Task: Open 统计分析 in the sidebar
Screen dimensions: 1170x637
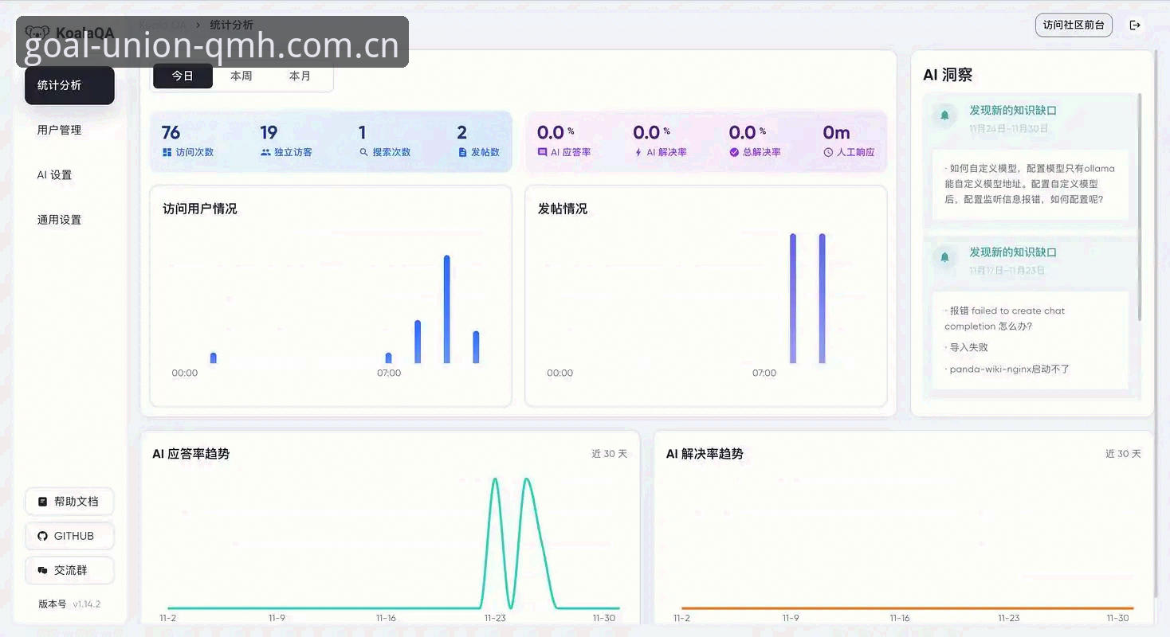Action: pyautogui.click(x=69, y=85)
